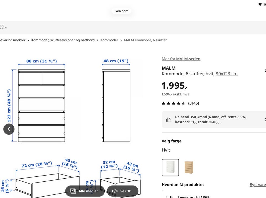Image resolution: width=266 pixels, height=198 pixels.
Task: Click the star rating with 3146 reviews
Action: 180,103
